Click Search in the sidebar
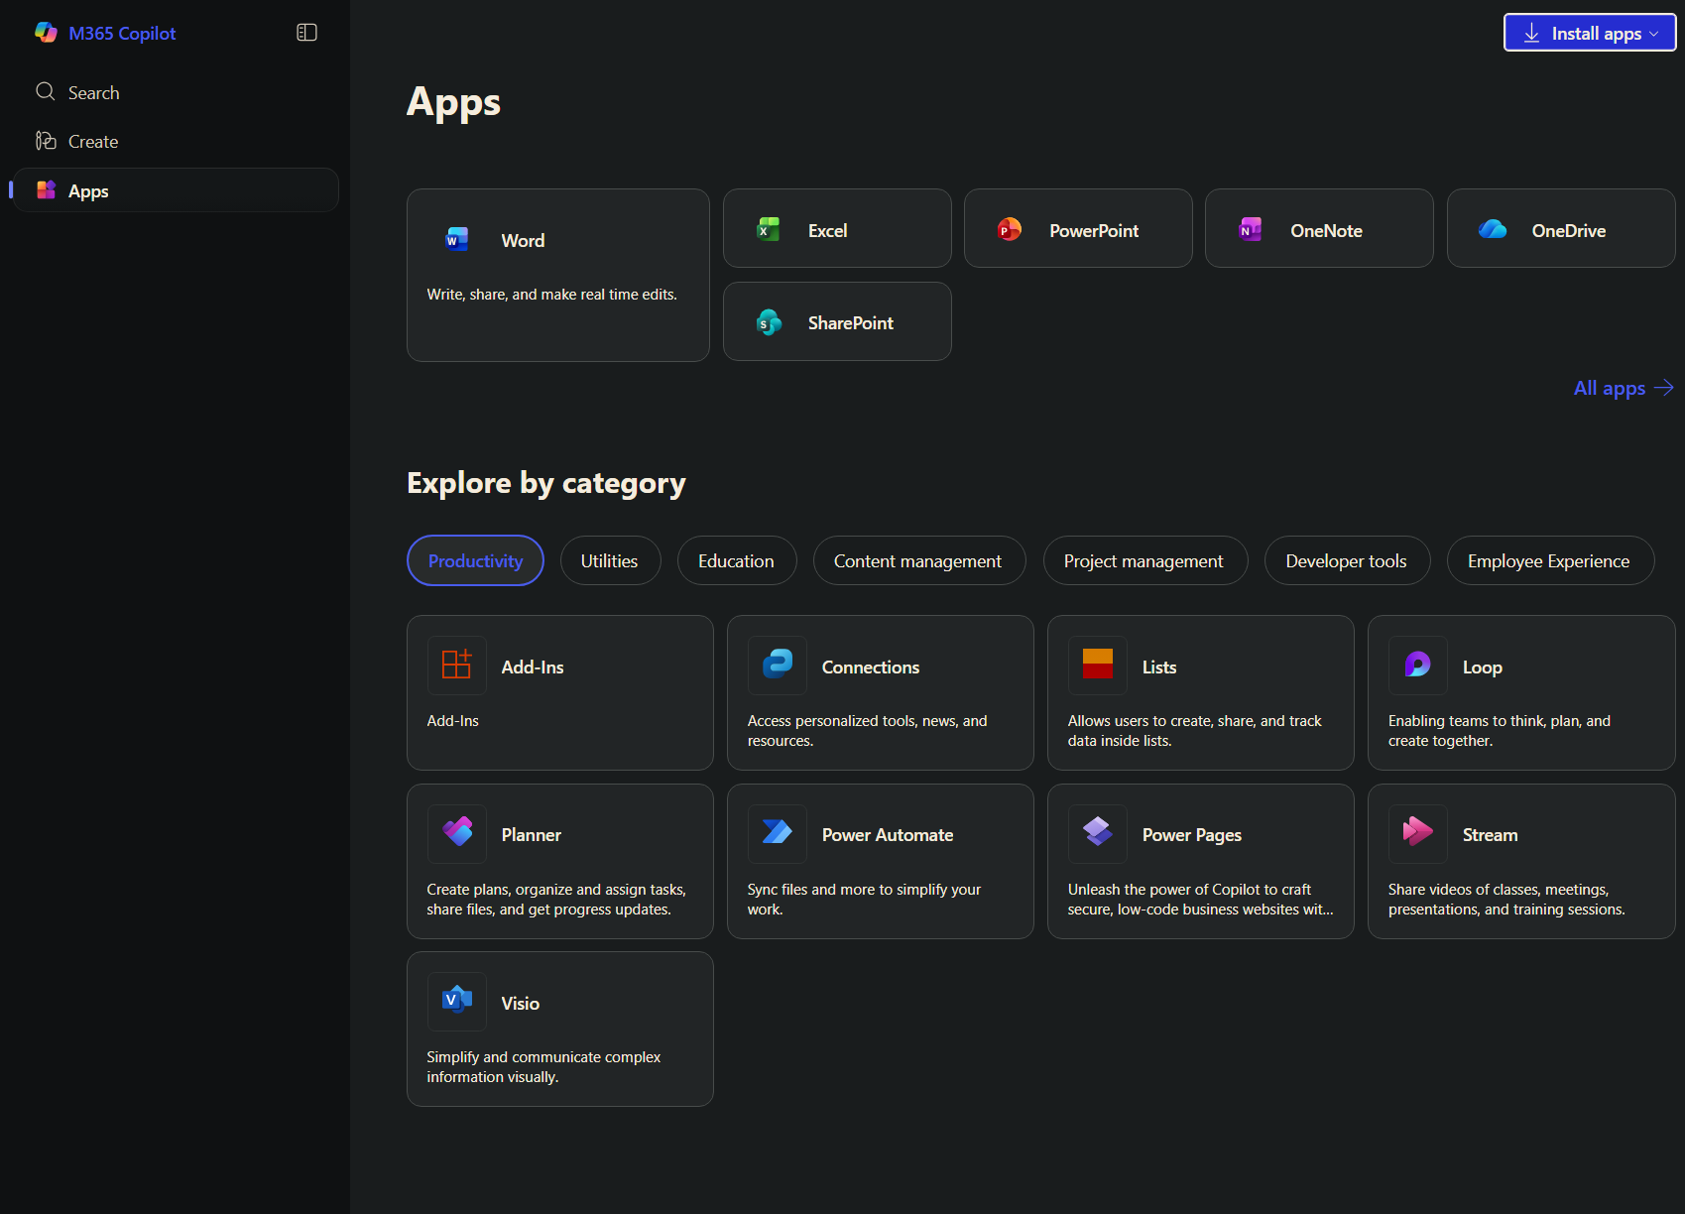 [x=93, y=92]
